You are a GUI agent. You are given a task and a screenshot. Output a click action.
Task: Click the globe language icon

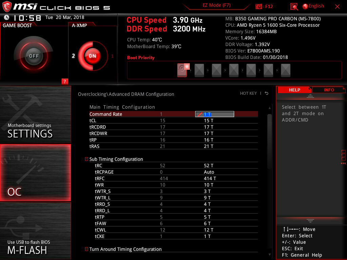(305, 6)
